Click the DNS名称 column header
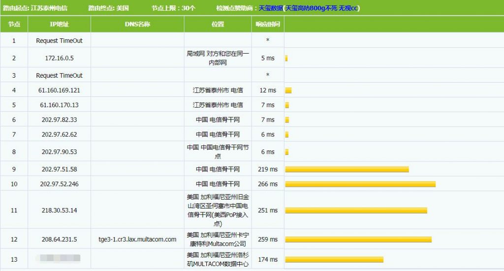Image resolution: width=504 pixels, height=271 pixels. tap(137, 24)
